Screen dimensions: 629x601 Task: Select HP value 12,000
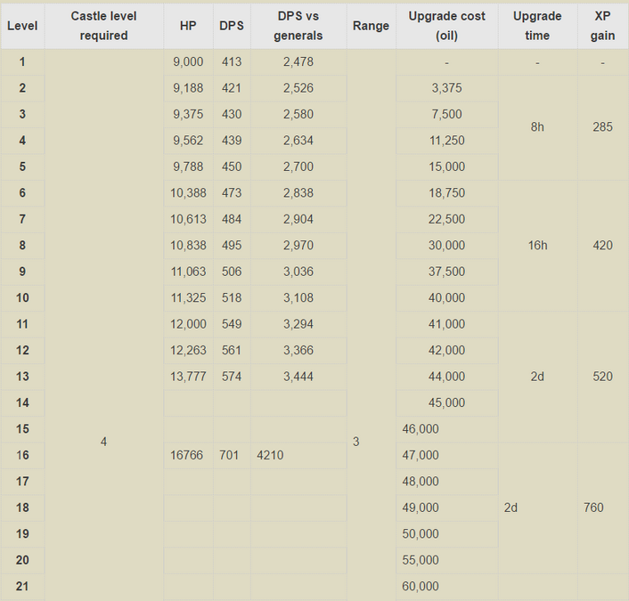click(x=188, y=324)
